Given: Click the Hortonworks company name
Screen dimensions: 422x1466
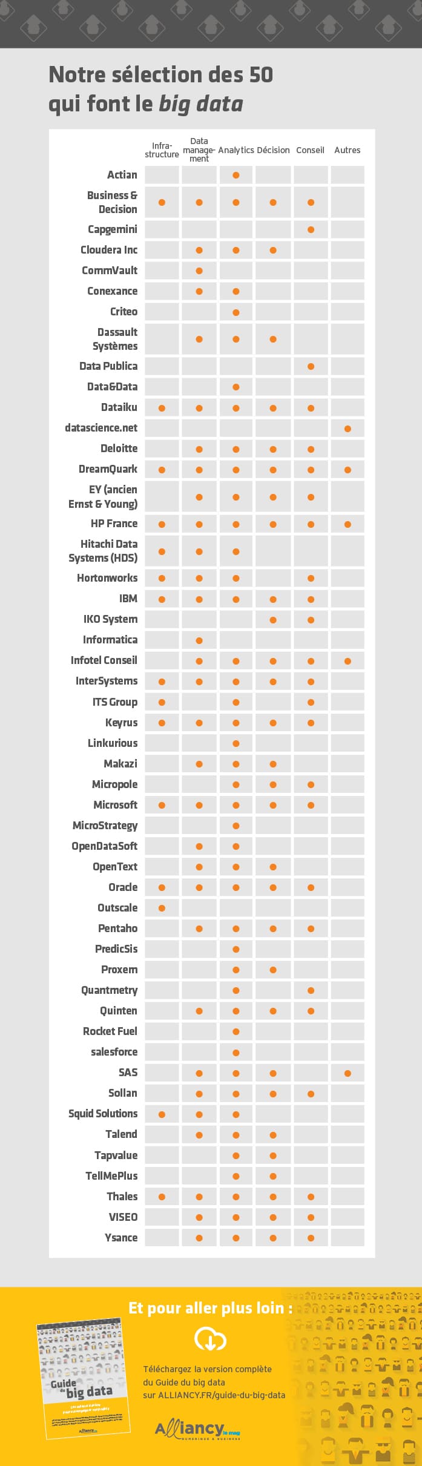Looking at the screenshot, I should [107, 578].
